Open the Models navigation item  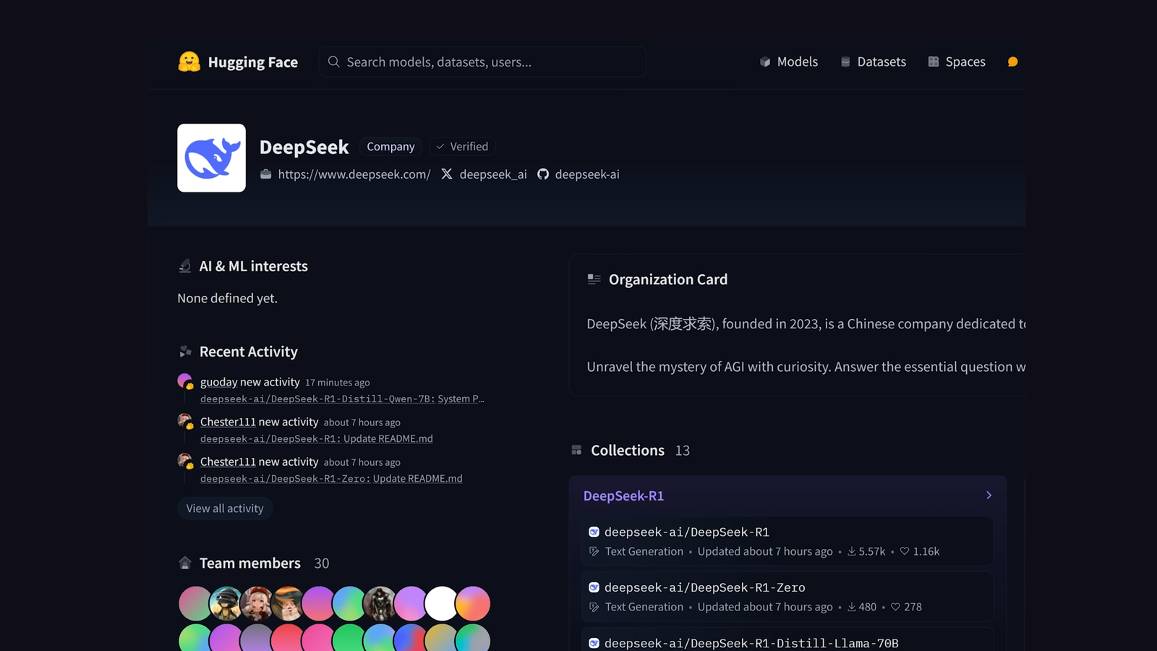pyautogui.click(x=788, y=61)
